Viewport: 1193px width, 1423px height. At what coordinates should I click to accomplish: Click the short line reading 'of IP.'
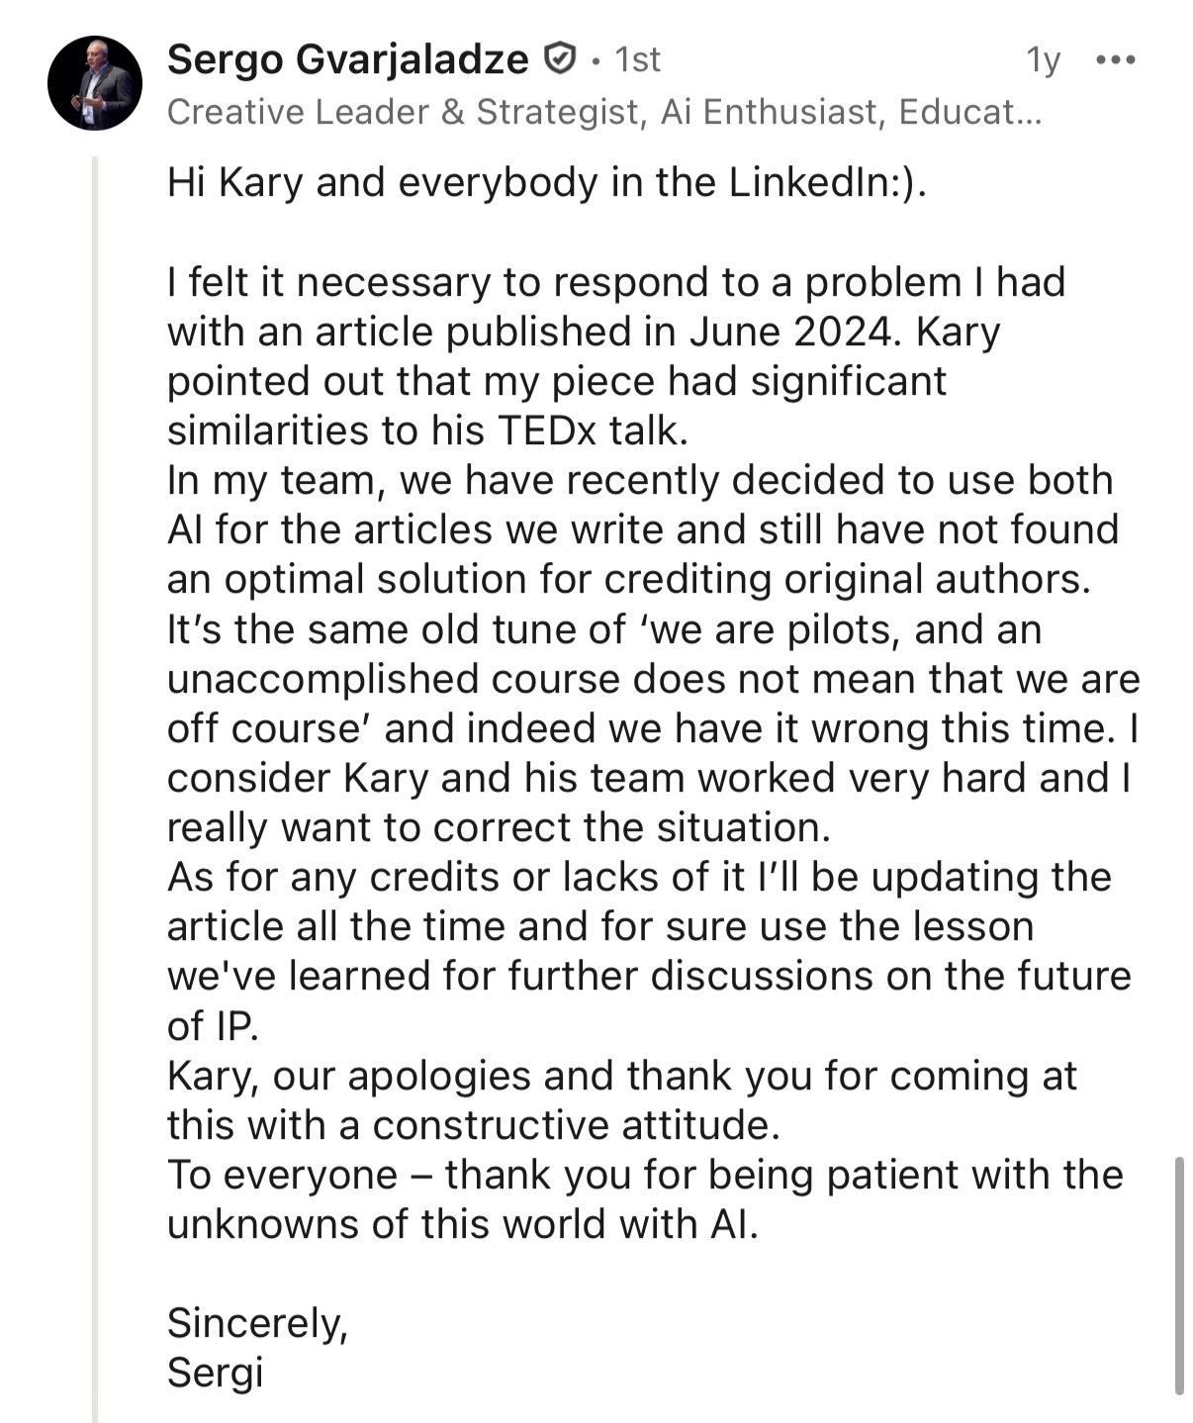coord(213,1026)
